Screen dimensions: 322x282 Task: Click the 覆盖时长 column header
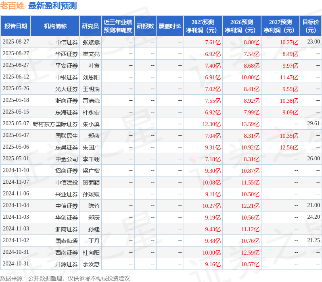(170, 26)
